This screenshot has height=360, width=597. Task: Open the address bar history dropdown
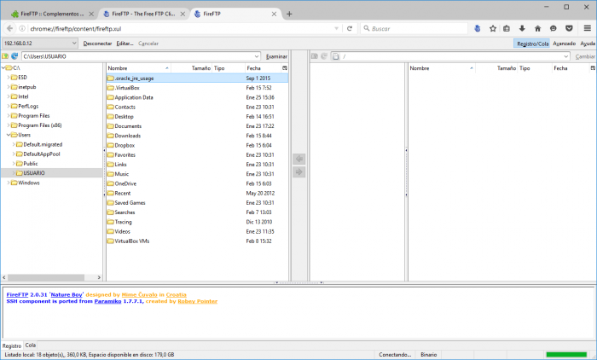tap(337, 28)
